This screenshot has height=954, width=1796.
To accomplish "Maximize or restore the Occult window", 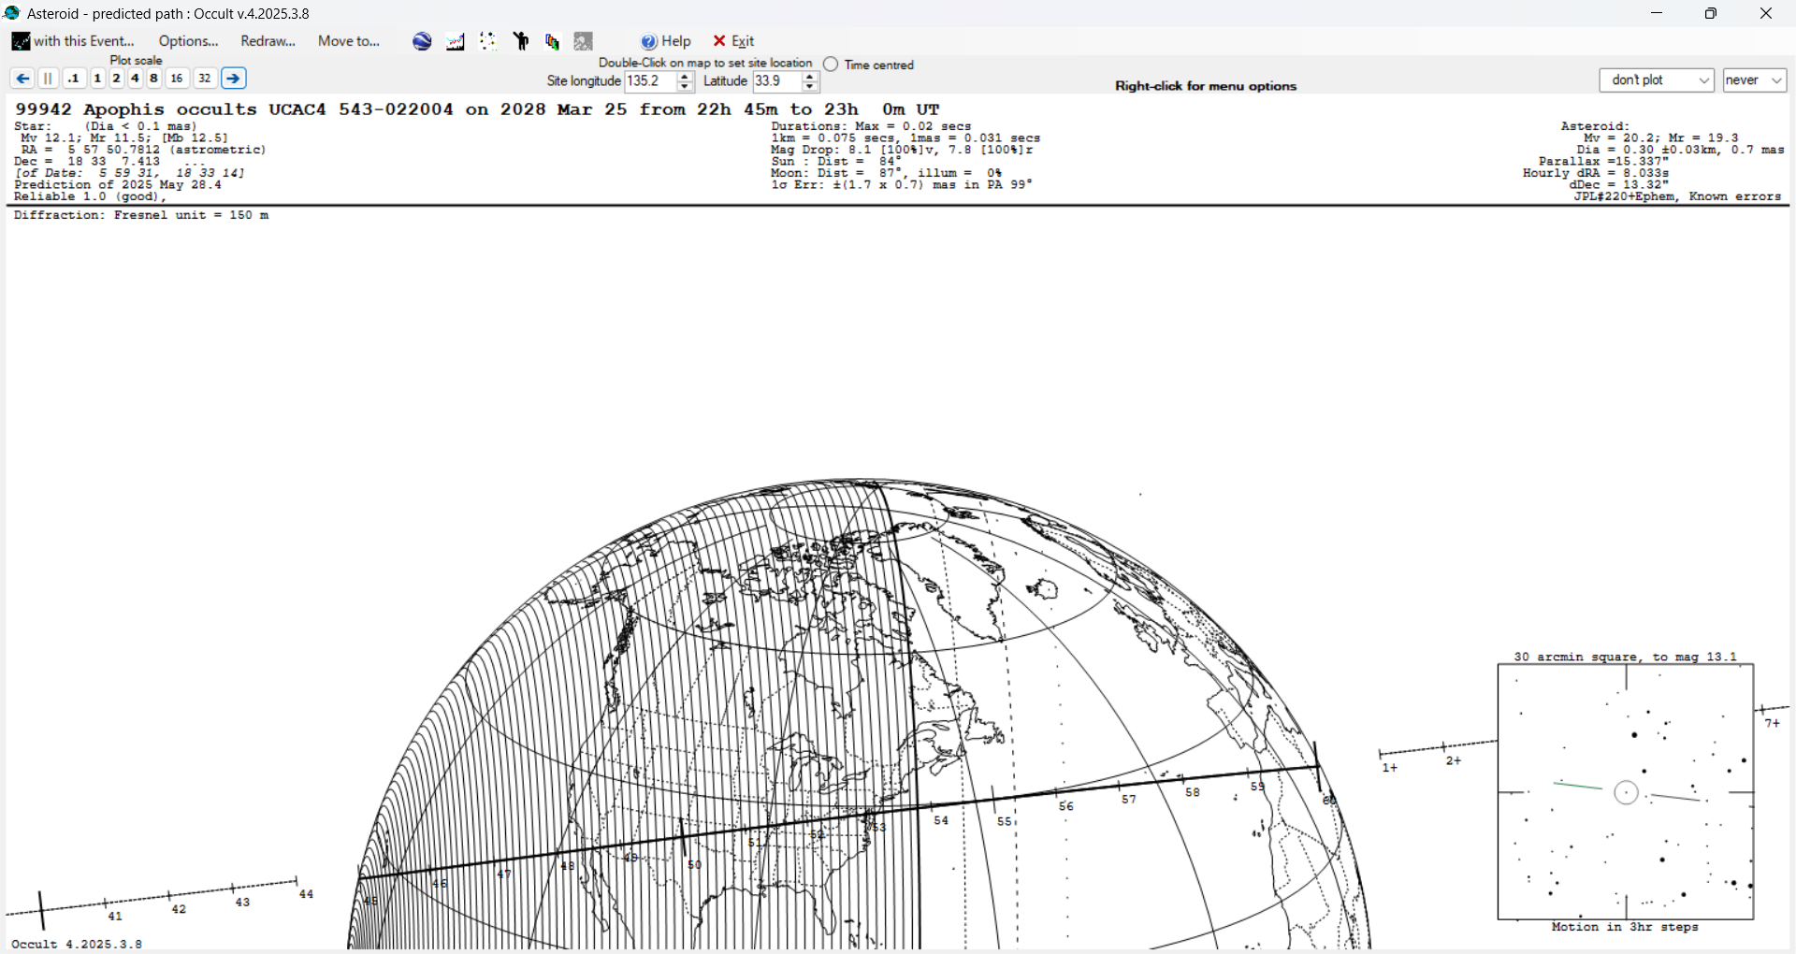I will 1711,13.
